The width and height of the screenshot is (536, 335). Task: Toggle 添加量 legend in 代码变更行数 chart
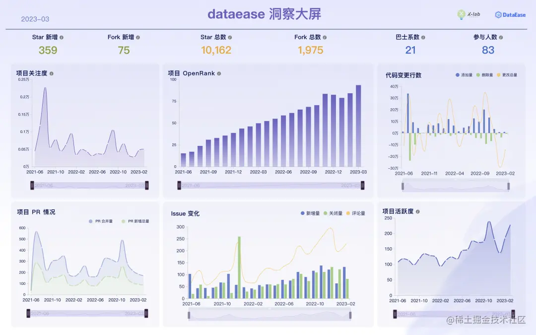click(x=464, y=75)
